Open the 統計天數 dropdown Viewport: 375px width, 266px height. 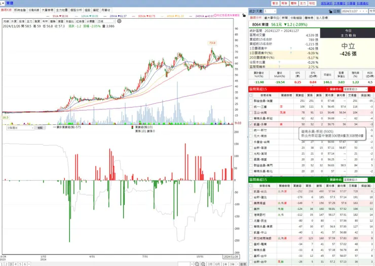[270, 11]
